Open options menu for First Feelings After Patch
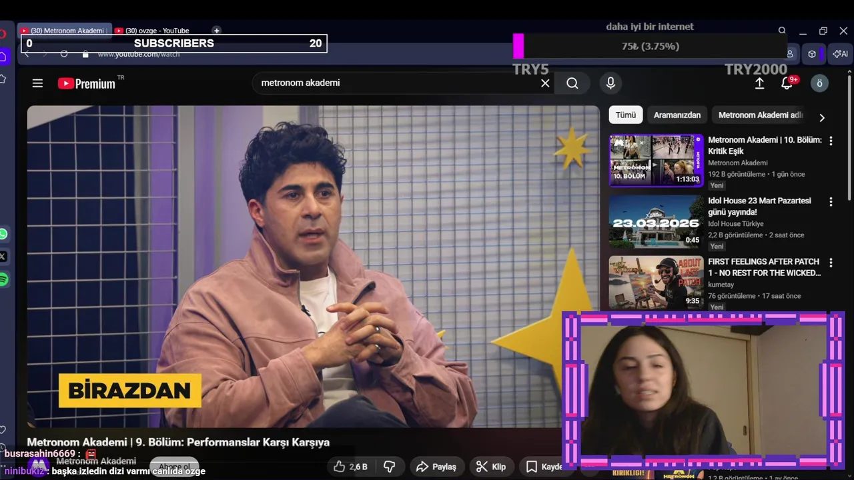The height and width of the screenshot is (480, 854). click(831, 263)
